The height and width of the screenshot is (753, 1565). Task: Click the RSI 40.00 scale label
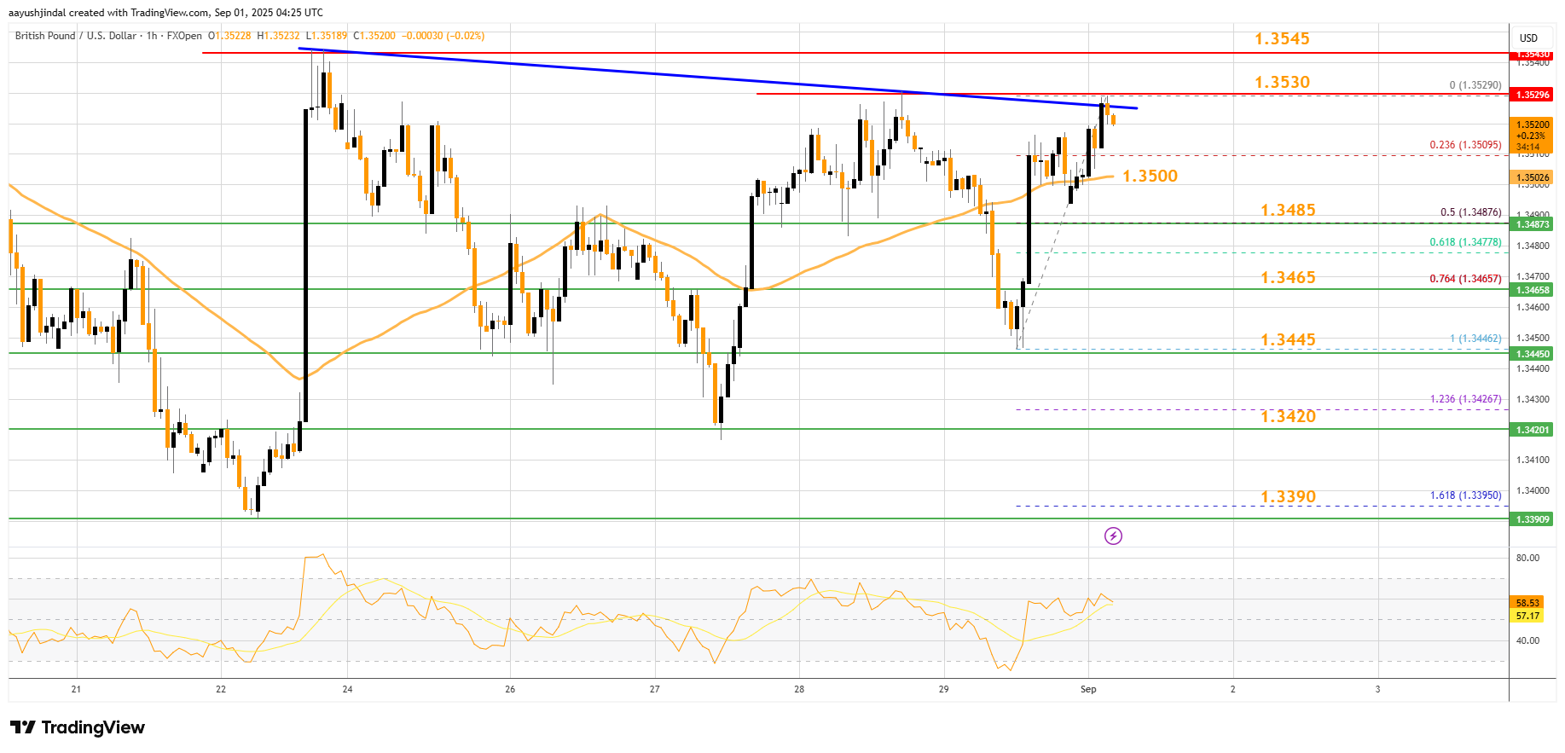[x=1527, y=640]
